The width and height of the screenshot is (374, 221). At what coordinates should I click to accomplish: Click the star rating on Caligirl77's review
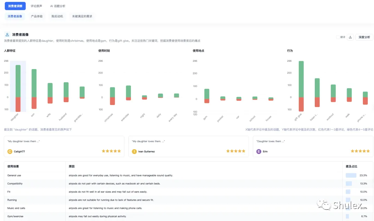[112, 151]
